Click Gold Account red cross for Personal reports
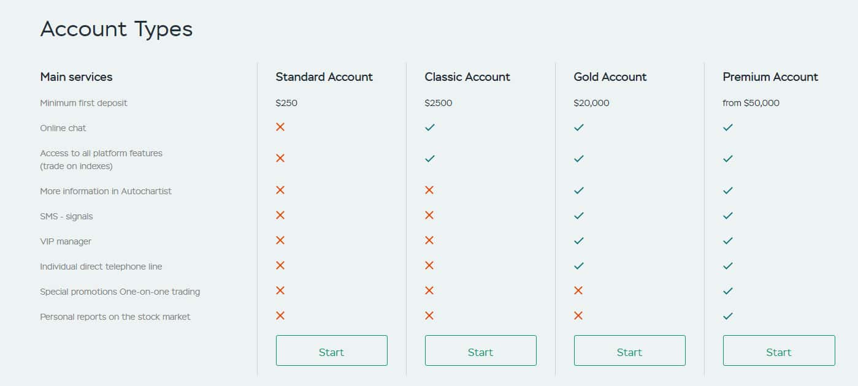Viewport: 858px width, 386px height. 578,316
